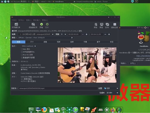The height and width of the screenshot is (113, 150).
Task: Open the 文件(F) menu
Action: tap(14, 20)
